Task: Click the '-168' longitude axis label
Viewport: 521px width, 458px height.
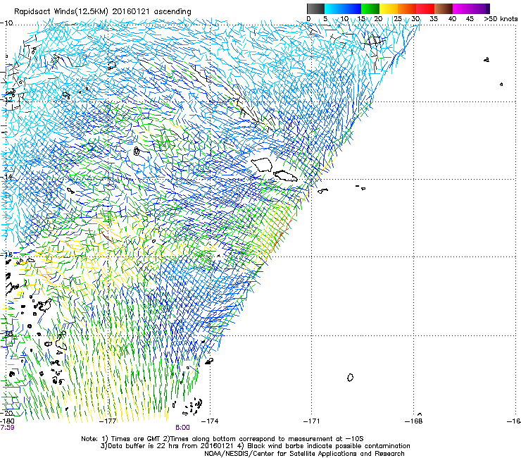Action: click(x=414, y=421)
